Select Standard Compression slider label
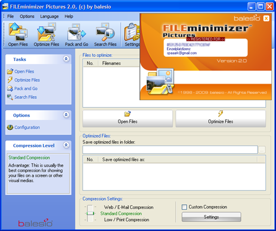 tap(121, 214)
